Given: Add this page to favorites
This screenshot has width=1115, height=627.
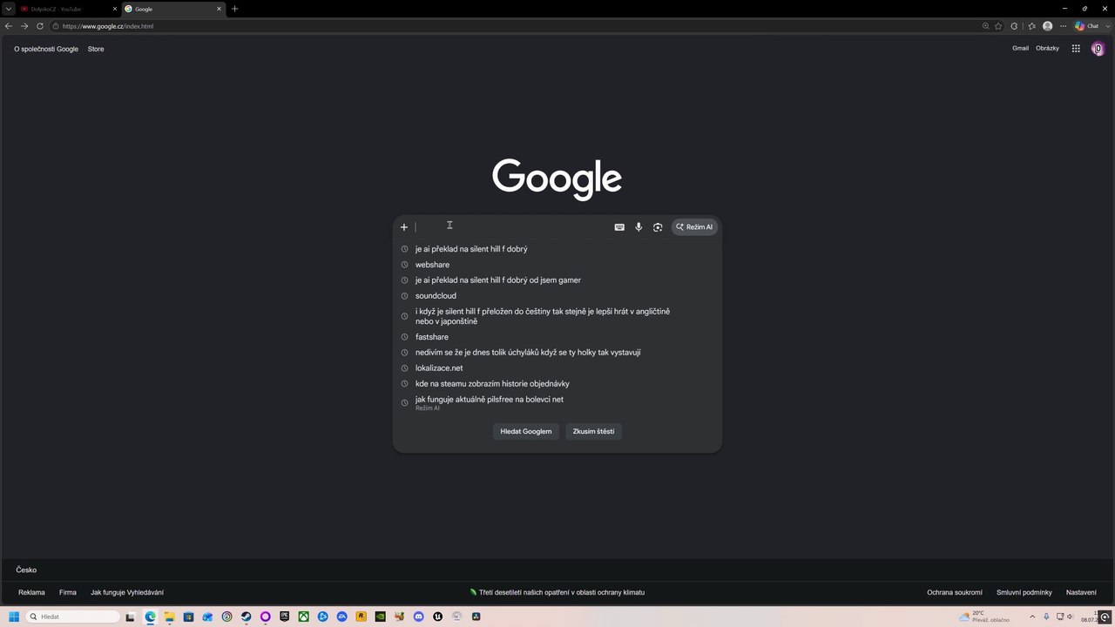Looking at the screenshot, I should click(998, 26).
